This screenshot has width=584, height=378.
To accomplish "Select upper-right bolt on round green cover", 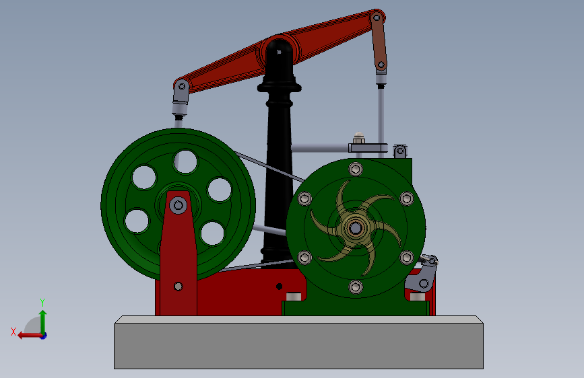I will [x=407, y=198].
